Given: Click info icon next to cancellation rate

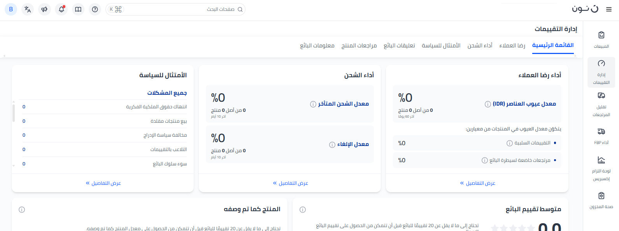Looking at the screenshot, I should coord(332,145).
